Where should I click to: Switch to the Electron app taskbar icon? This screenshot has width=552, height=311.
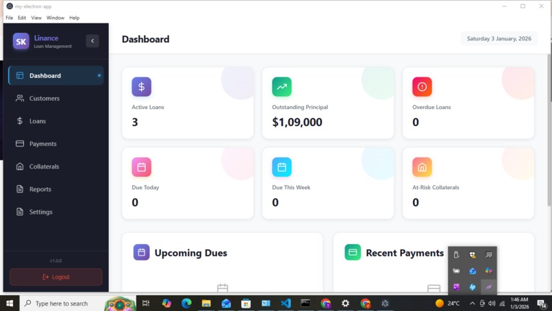click(x=385, y=303)
